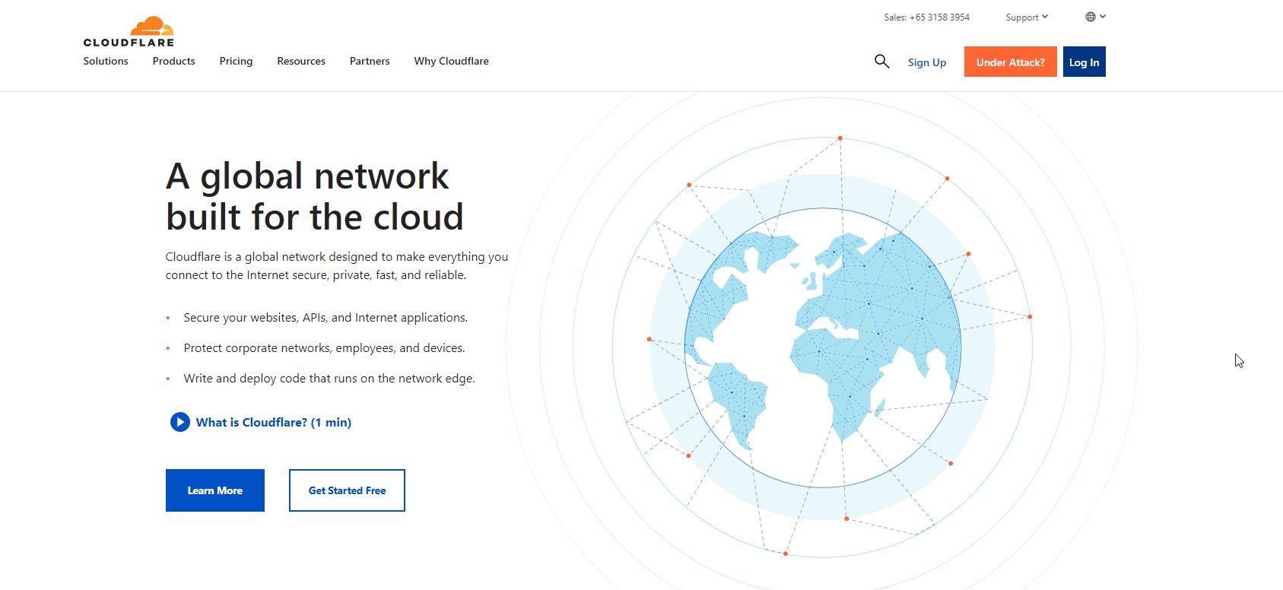Click the Learn More button

(215, 490)
